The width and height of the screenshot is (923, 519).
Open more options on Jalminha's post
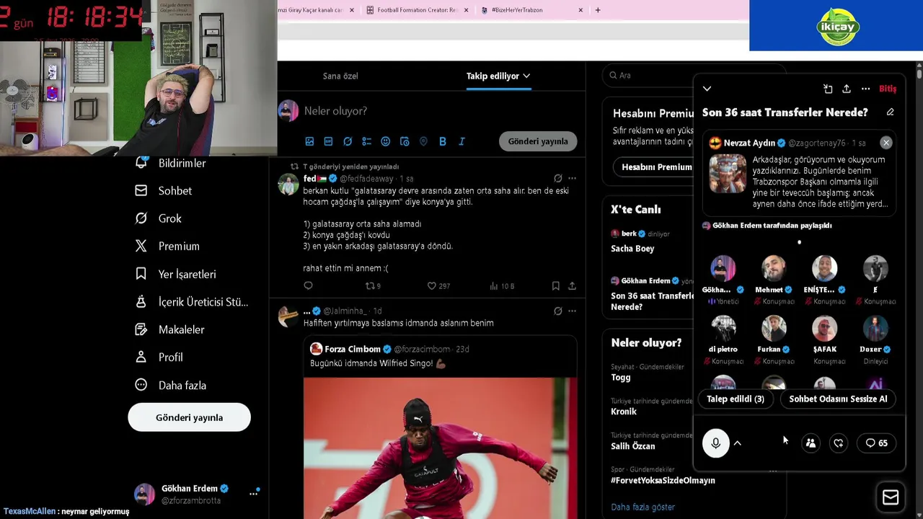pyautogui.click(x=572, y=311)
